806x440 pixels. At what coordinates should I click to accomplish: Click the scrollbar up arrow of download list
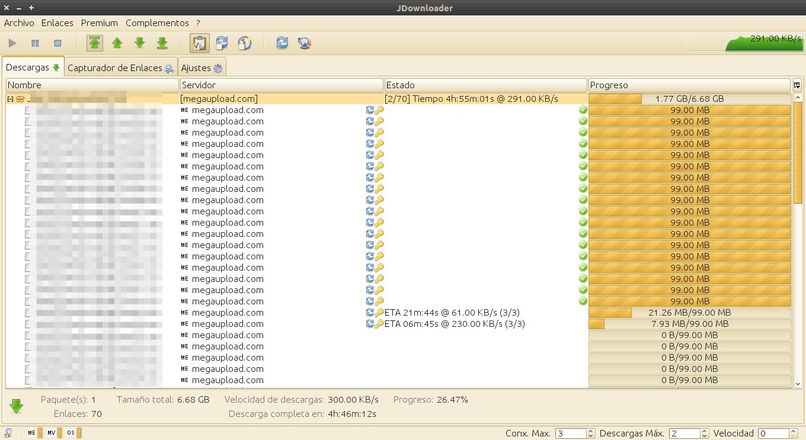click(798, 98)
